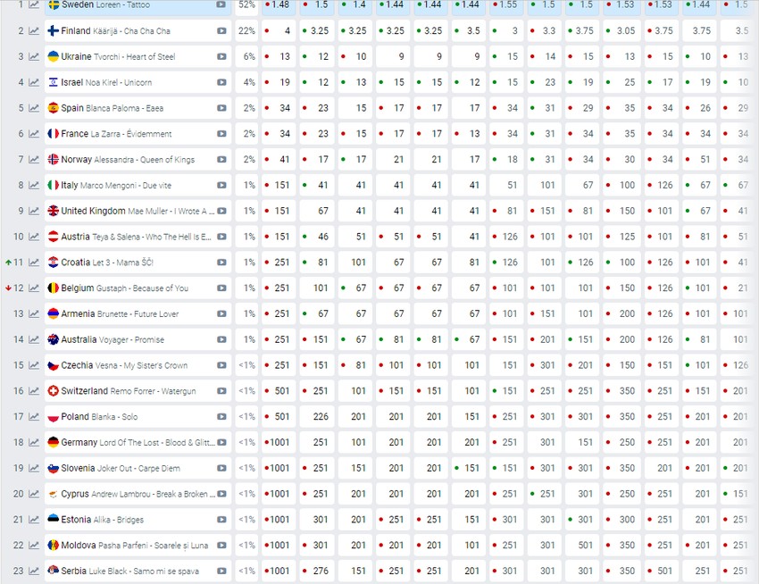Play the video for Belgium's Because of You

tap(221, 288)
